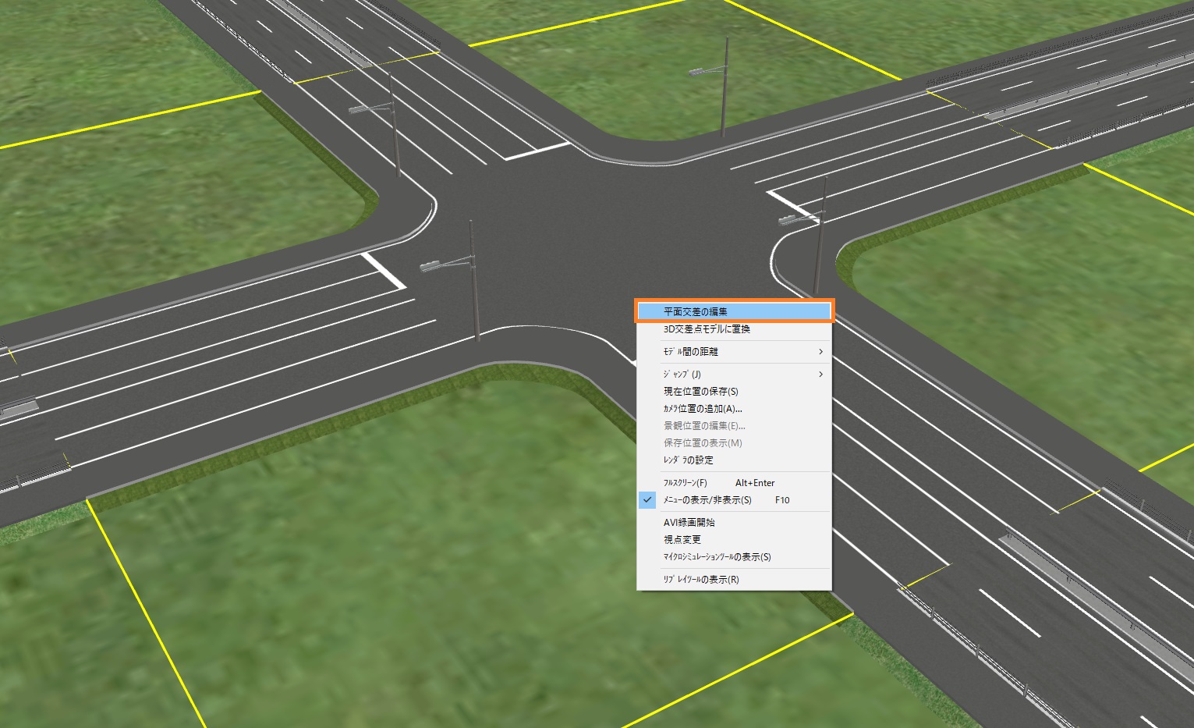Select 3D交差点モデルに置換 menu entry
Image resolution: width=1194 pixels, height=728 pixels.
[735, 329]
